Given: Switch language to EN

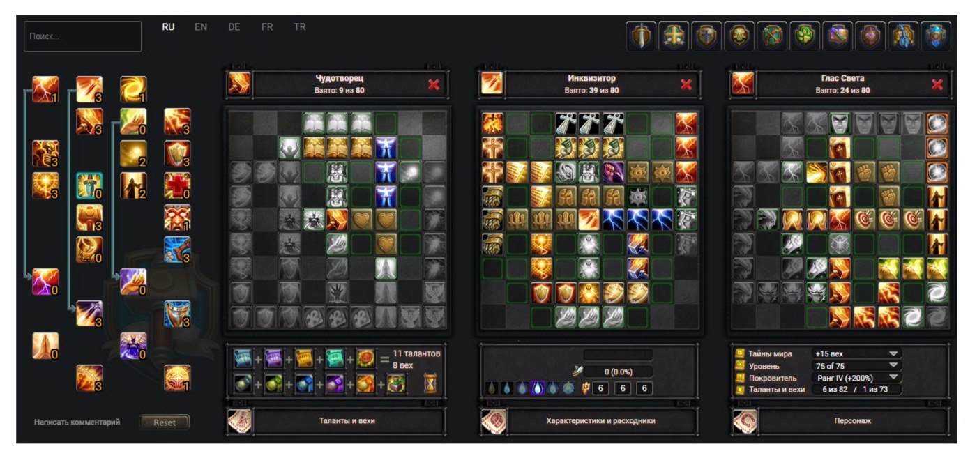Looking at the screenshot, I should (x=201, y=27).
